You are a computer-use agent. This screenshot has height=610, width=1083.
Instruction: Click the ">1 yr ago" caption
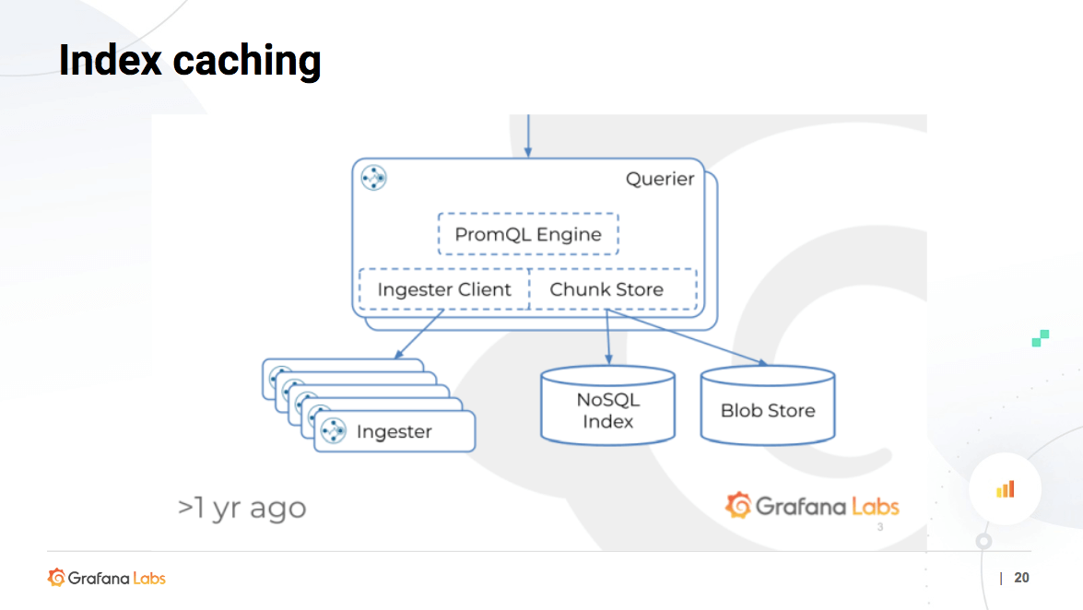pyautogui.click(x=241, y=508)
